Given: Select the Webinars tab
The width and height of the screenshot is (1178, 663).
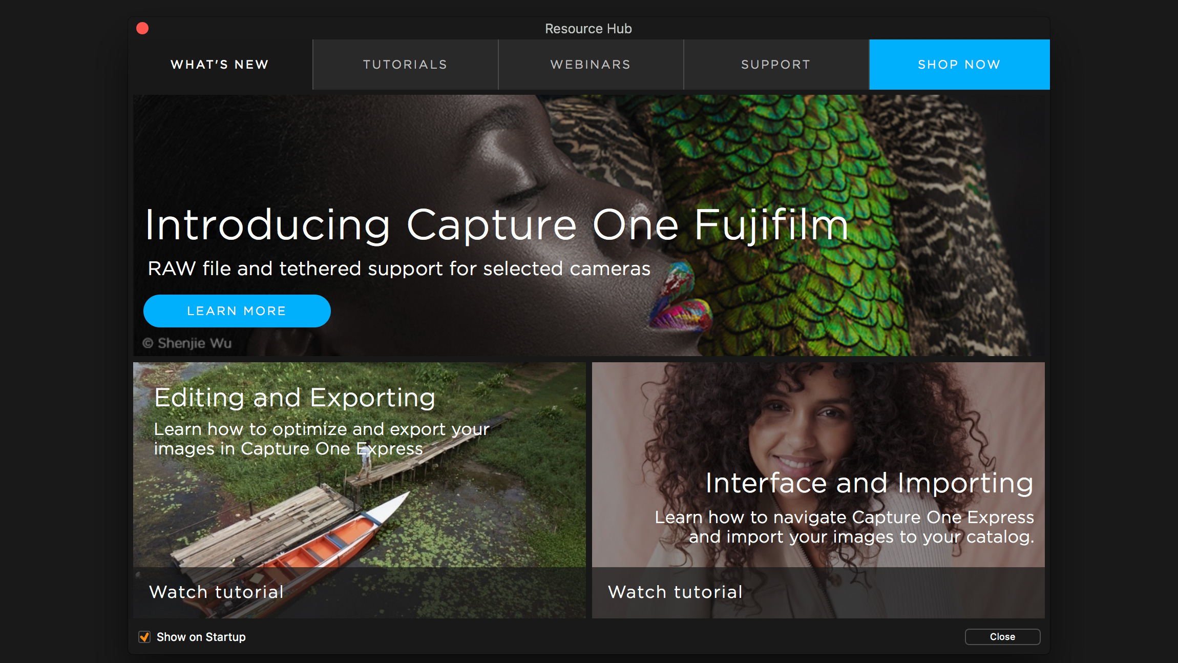Looking at the screenshot, I should pos(591,65).
